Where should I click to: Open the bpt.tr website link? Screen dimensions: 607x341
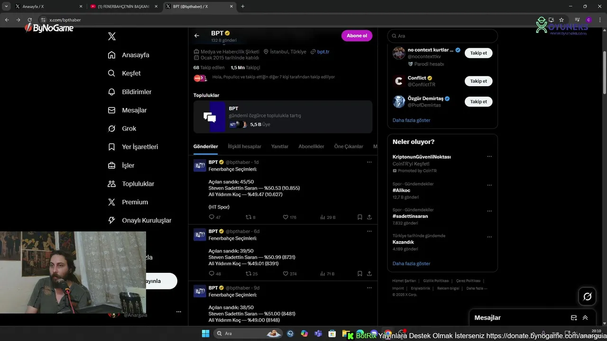coord(323,52)
